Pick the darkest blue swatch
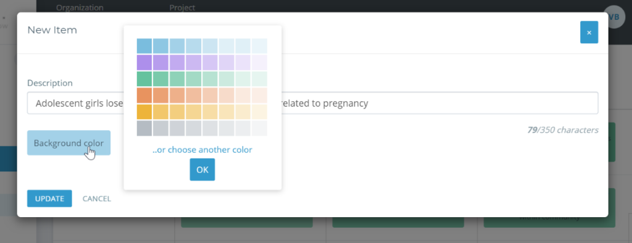Viewport: 632px width, 243px height. 144,46
